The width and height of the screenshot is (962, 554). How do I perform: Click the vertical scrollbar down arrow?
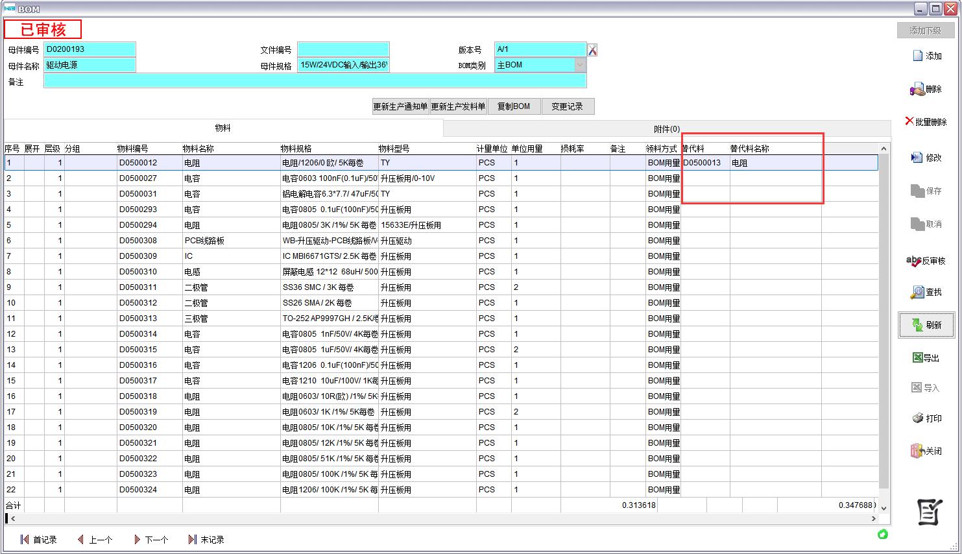883,507
